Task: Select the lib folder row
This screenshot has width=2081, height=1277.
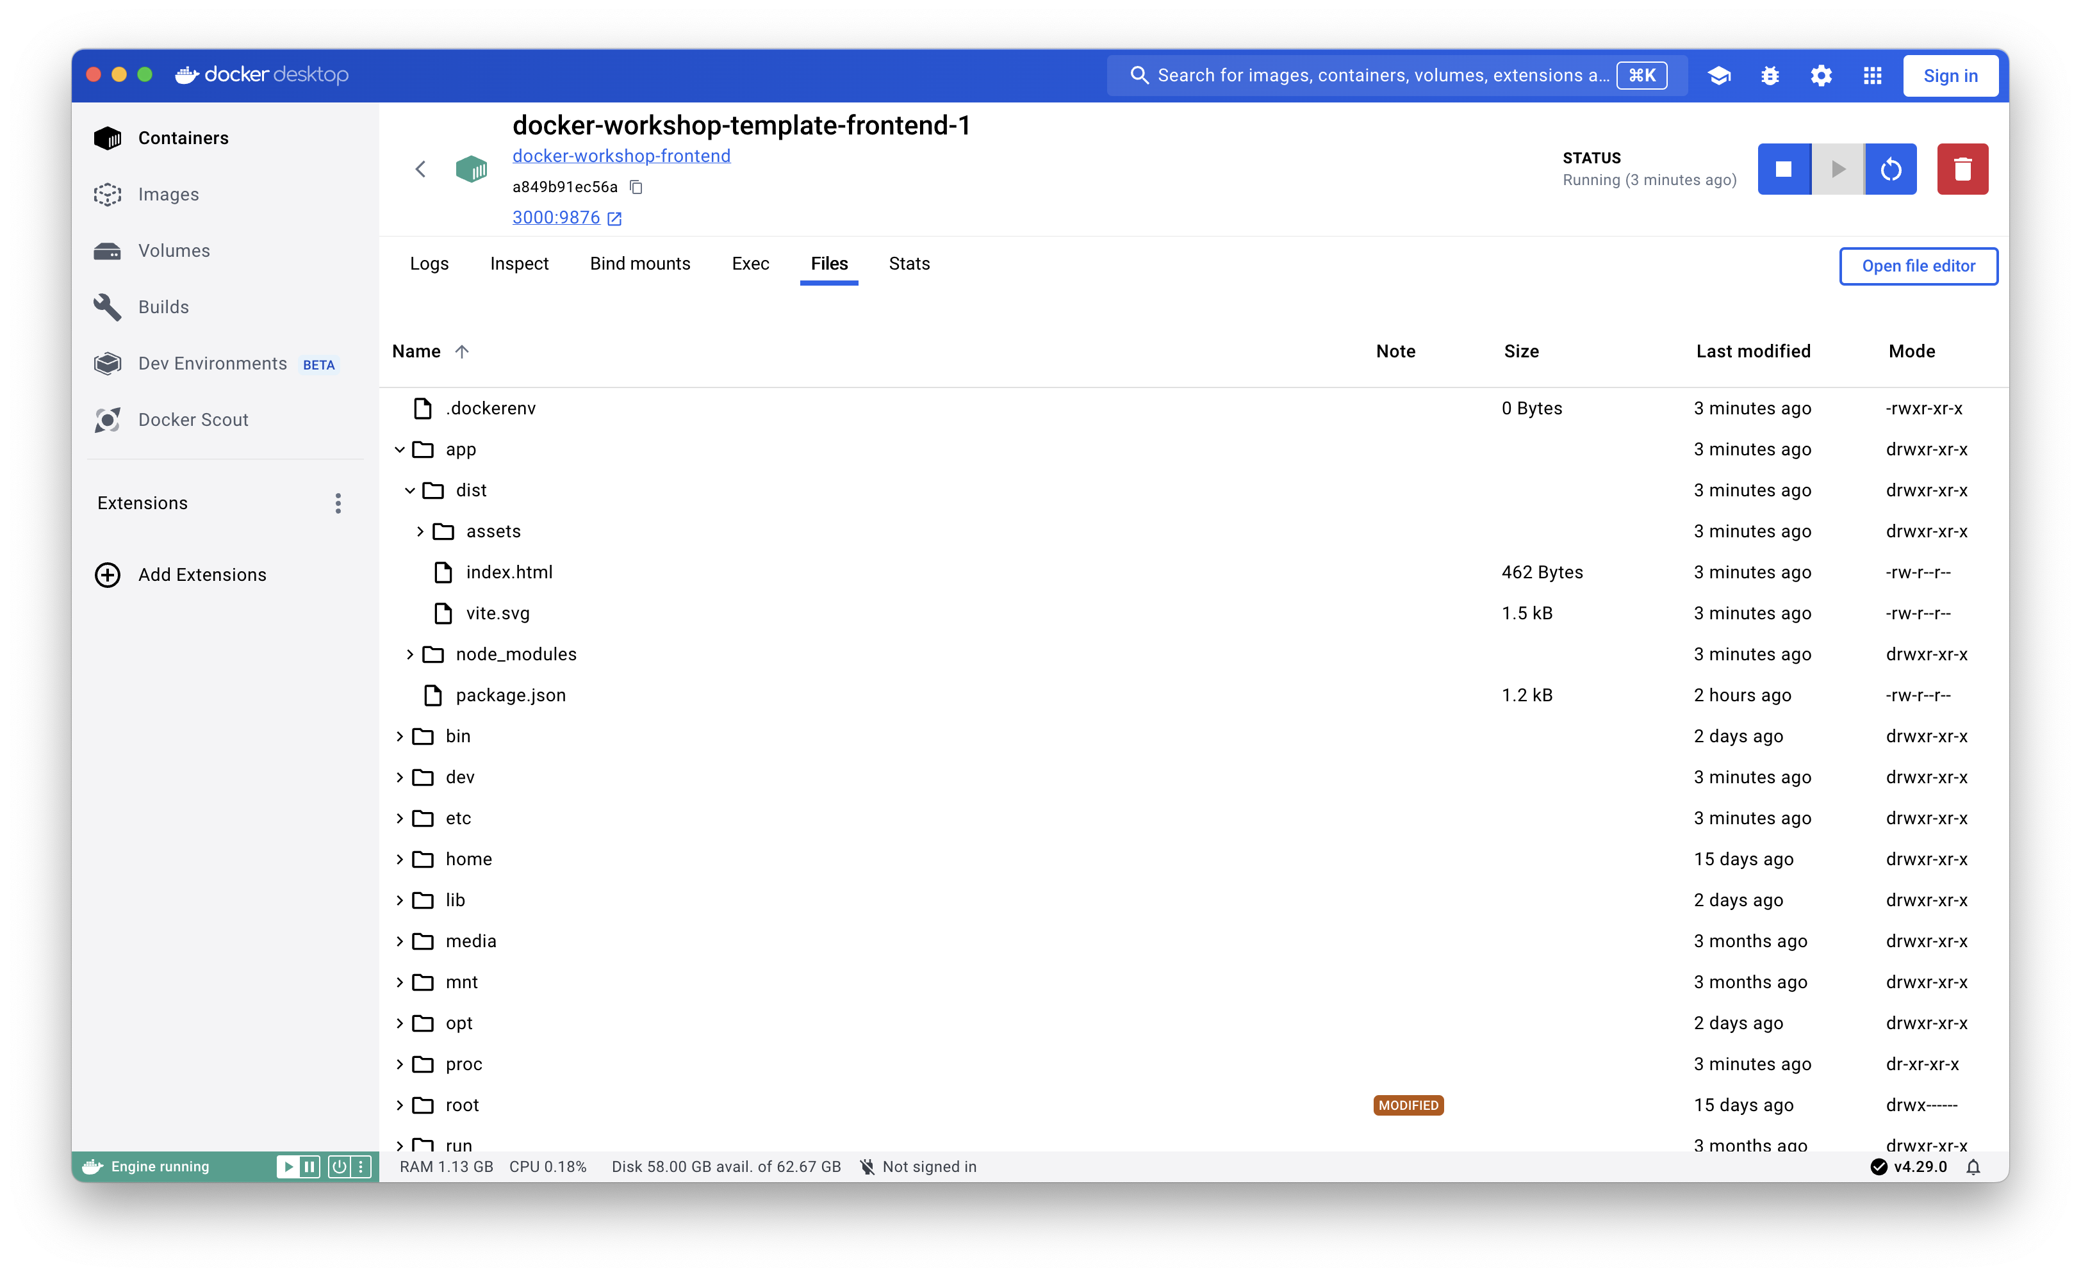Action: click(1194, 900)
